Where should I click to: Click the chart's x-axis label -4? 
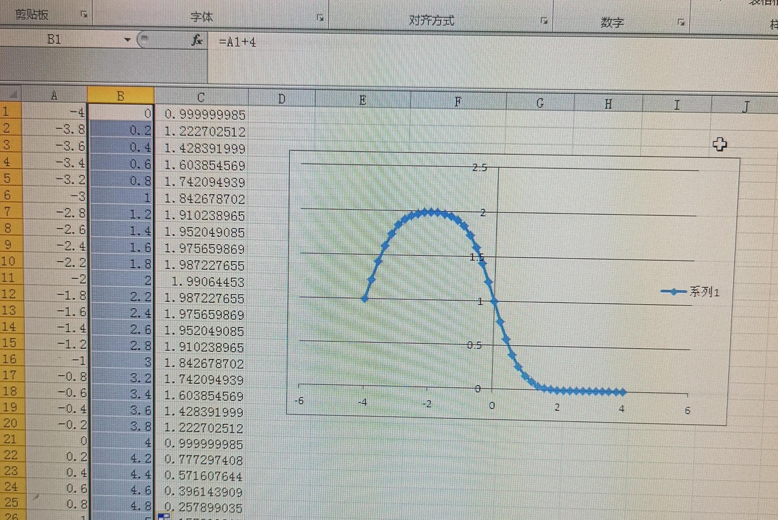pos(362,402)
